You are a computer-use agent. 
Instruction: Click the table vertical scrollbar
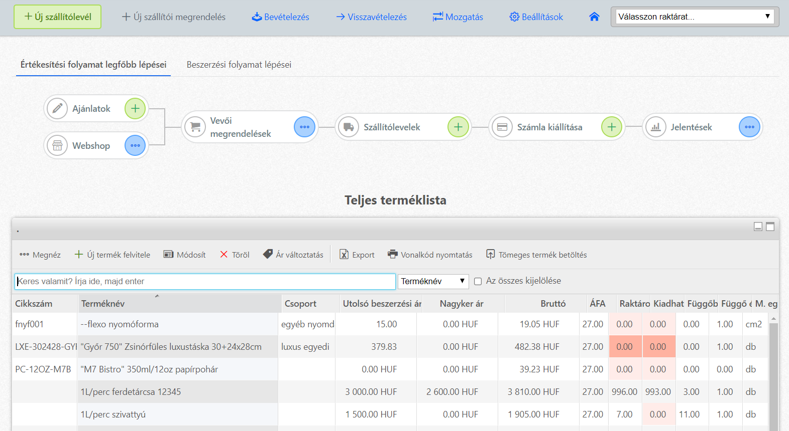click(x=773, y=376)
